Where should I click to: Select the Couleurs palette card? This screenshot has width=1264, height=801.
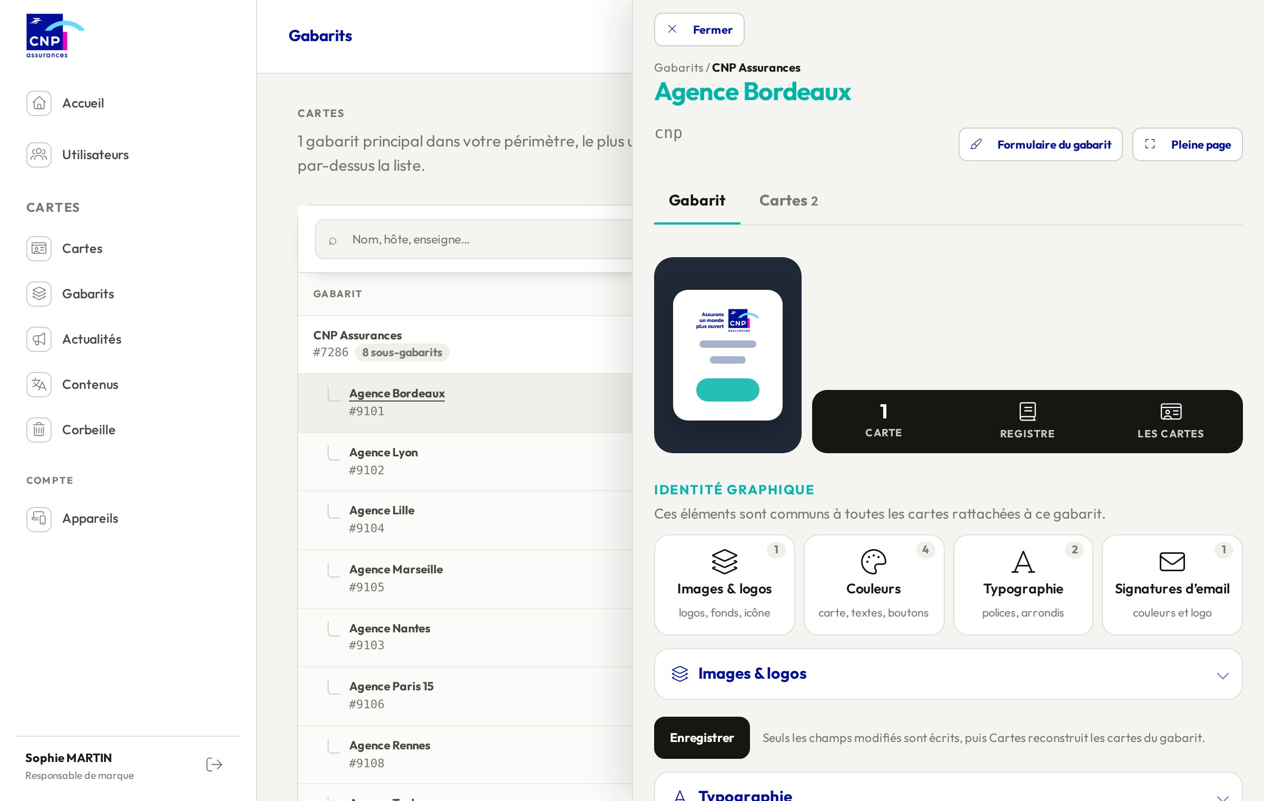coord(874,585)
